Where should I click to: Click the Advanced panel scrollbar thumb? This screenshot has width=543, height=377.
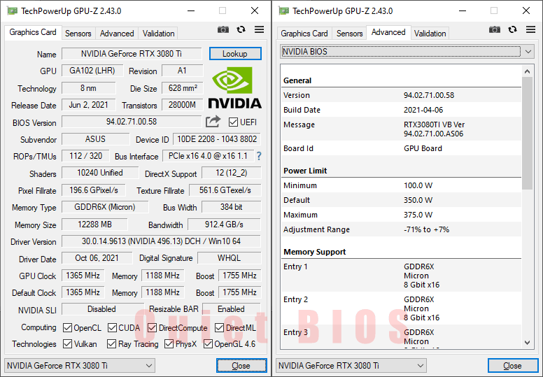click(527, 134)
